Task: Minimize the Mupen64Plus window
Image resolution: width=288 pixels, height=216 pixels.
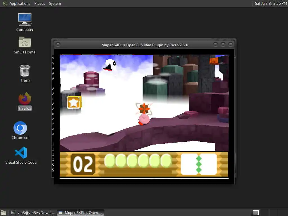Action: coord(215,44)
